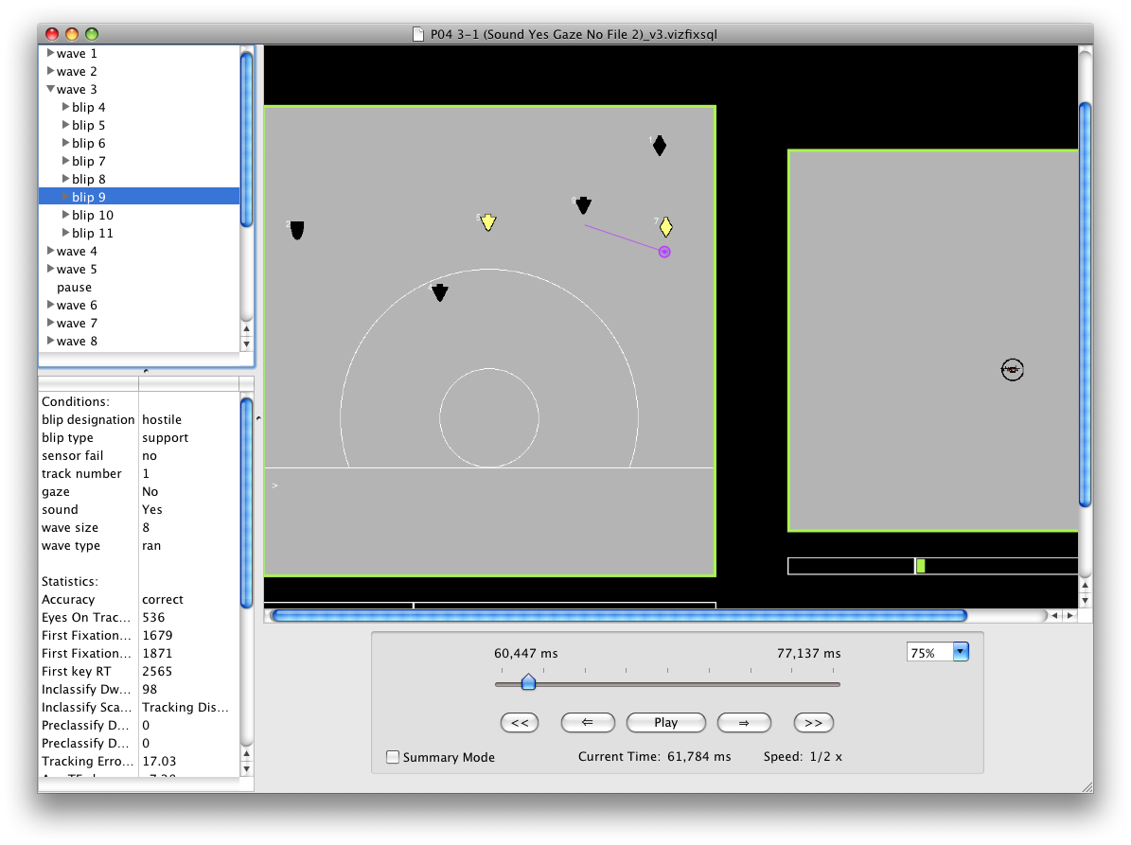Expand blip 5 disclosure triangle
This screenshot has height=845, width=1131.
(65, 125)
